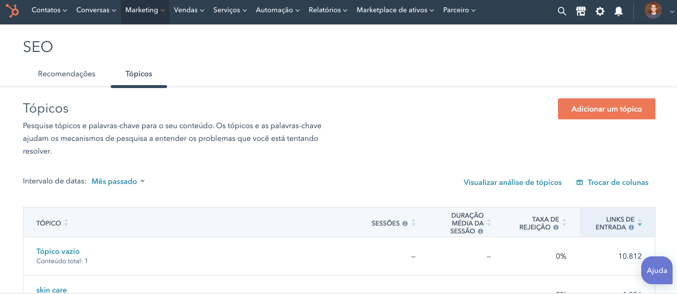
Task: Toggle sort order on Links de Entrada
Action: 639,223
